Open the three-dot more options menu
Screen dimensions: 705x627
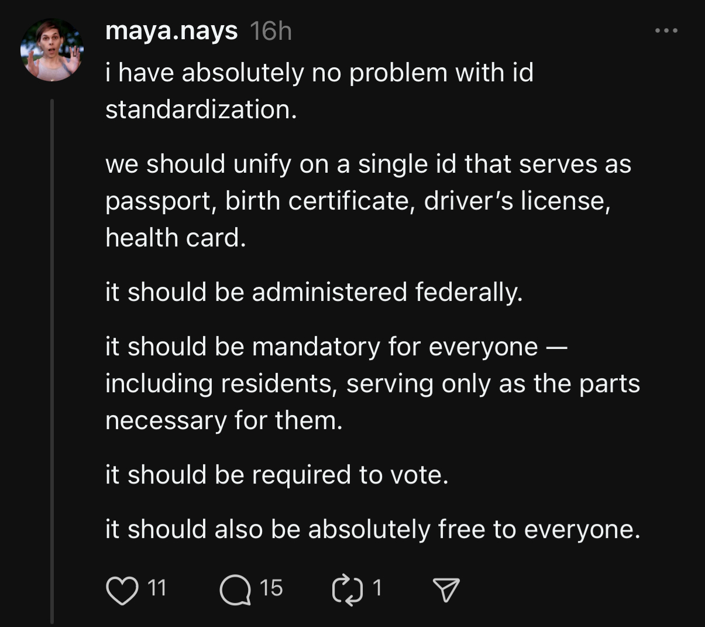pos(666,30)
